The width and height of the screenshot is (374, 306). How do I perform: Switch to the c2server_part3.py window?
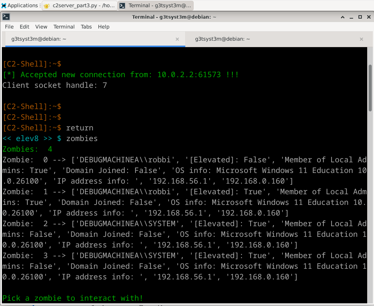(80, 5)
